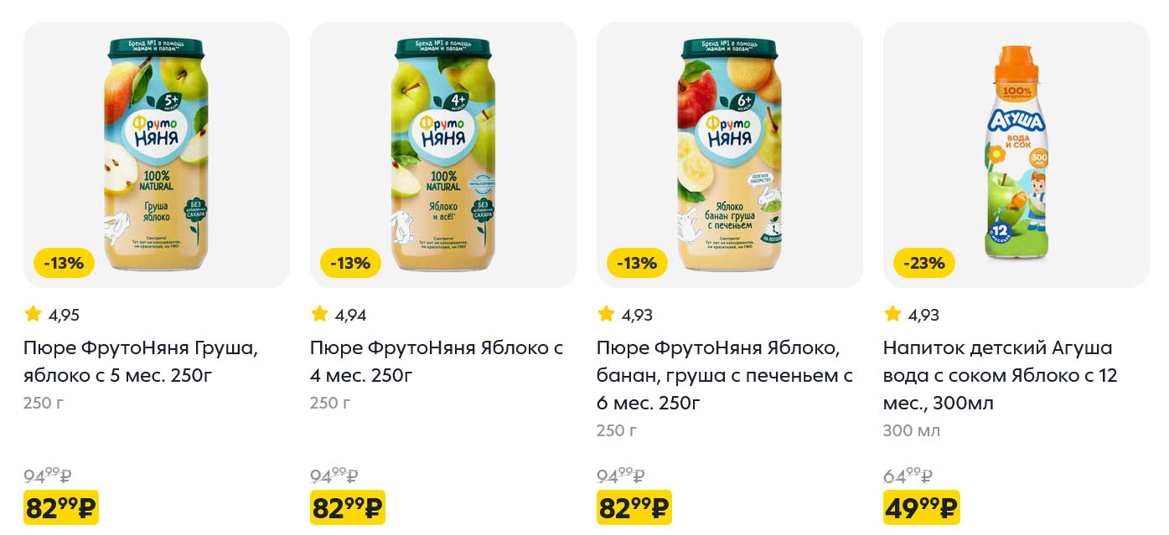
Task: Click the star icon on the Агуша drink card
Action: (892, 314)
